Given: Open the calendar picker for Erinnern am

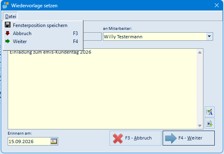Looking at the screenshot, I should click(x=54, y=141).
